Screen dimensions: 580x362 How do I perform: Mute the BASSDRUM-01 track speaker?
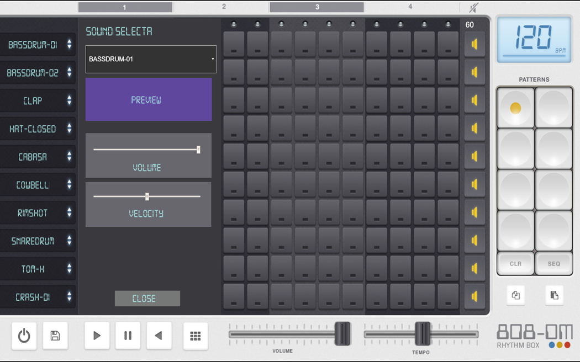click(x=474, y=45)
